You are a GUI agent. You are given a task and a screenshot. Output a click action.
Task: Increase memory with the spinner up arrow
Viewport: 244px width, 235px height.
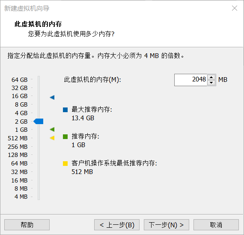(211, 77)
